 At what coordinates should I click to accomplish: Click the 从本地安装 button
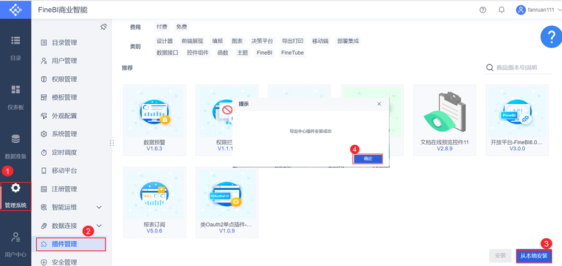(x=534, y=256)
